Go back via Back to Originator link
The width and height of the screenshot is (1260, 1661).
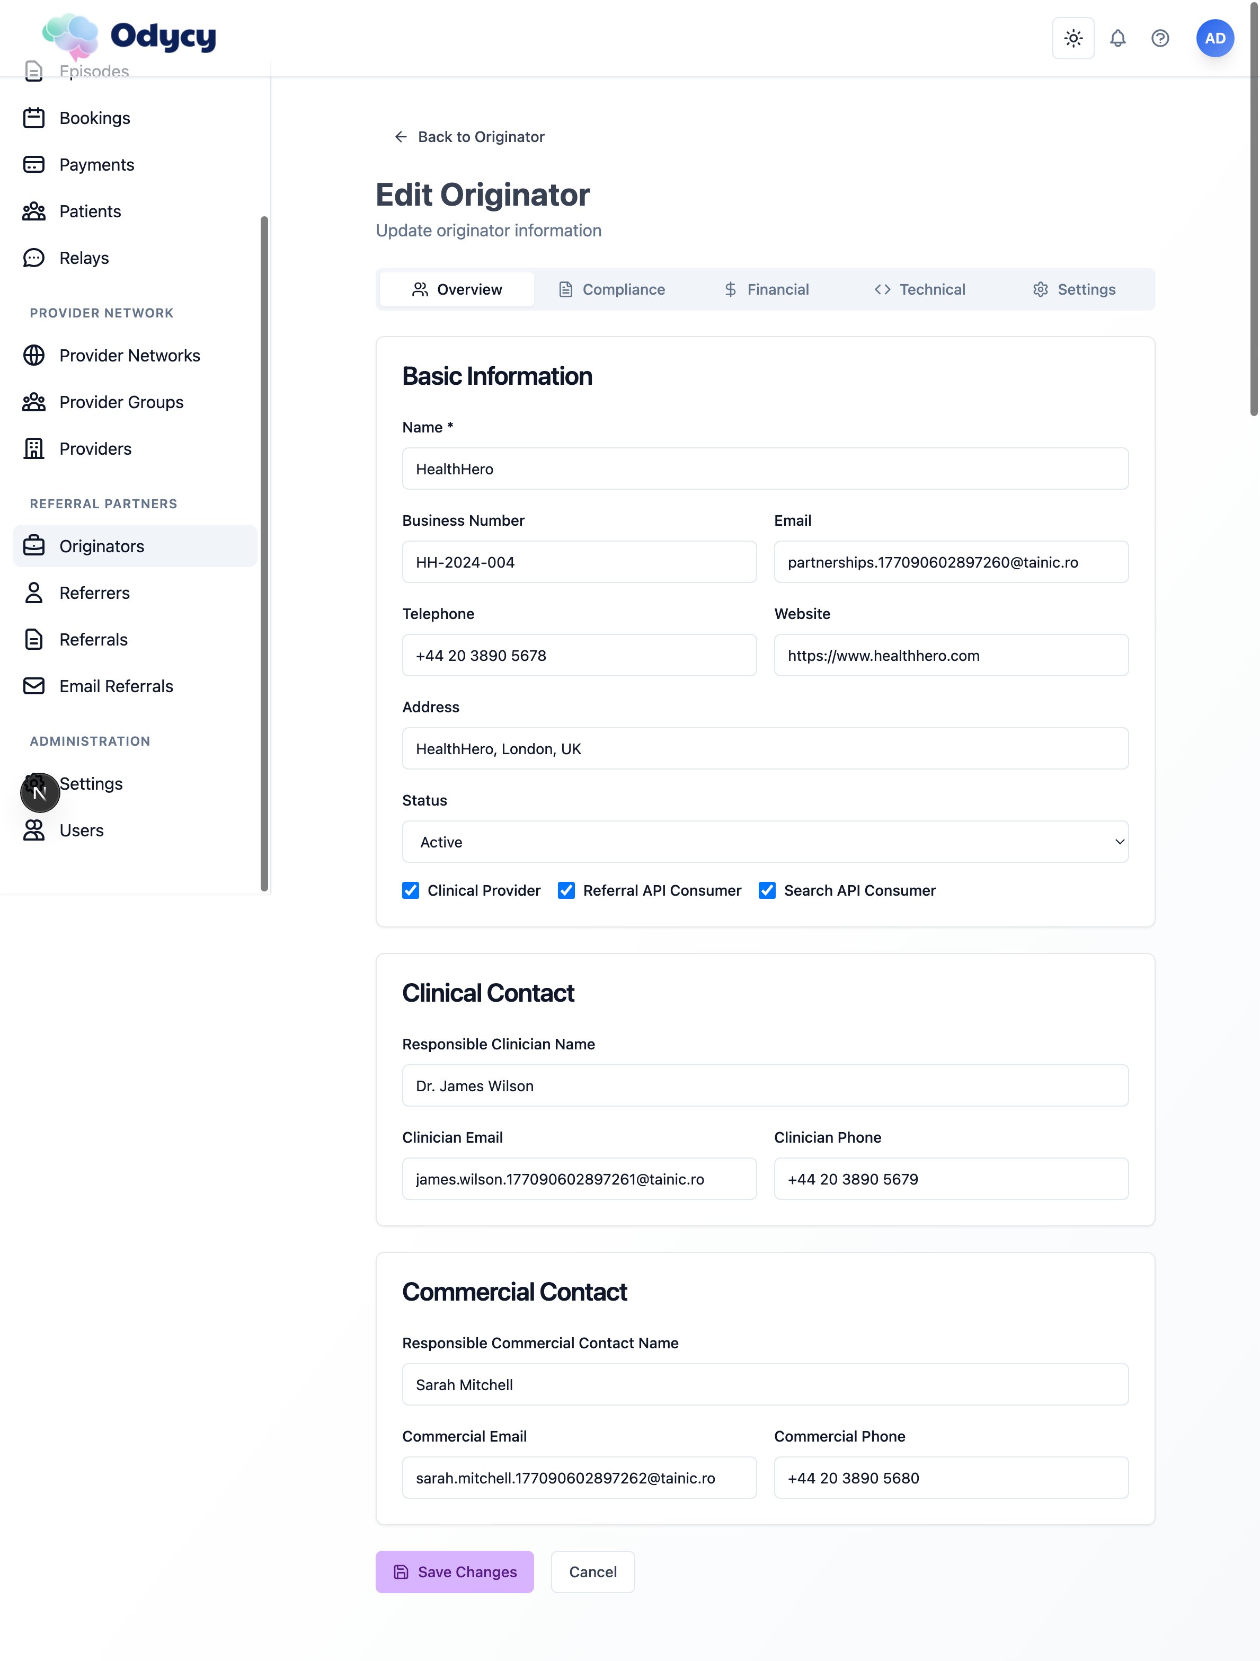[x=469, y=137]
